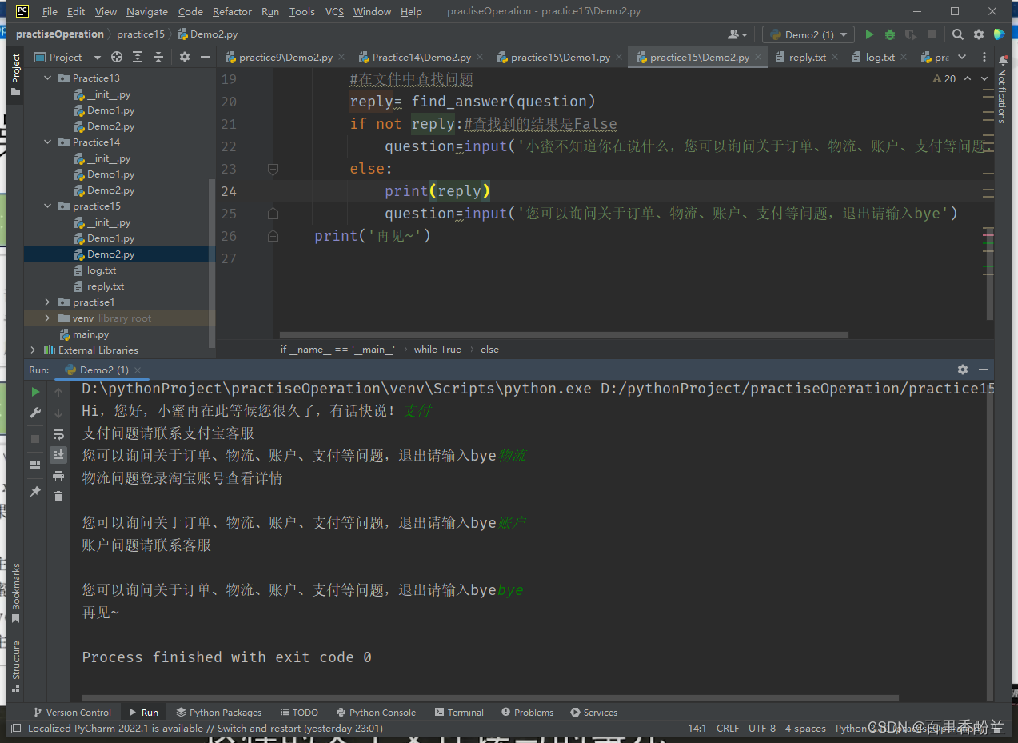Run Demo2 with the green play button
Viewport: 1018px width, 743px height.
click(x=870, y=34)
